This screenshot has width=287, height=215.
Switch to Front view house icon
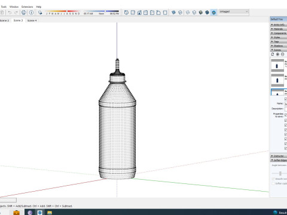[139, 13]
